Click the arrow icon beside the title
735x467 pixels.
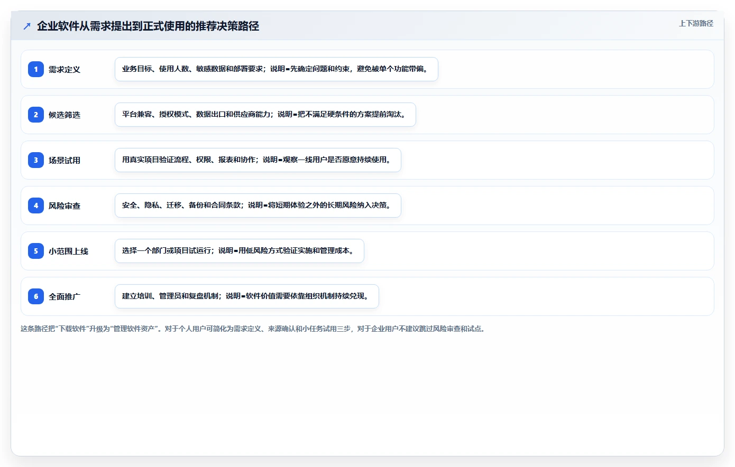[27, 26]
